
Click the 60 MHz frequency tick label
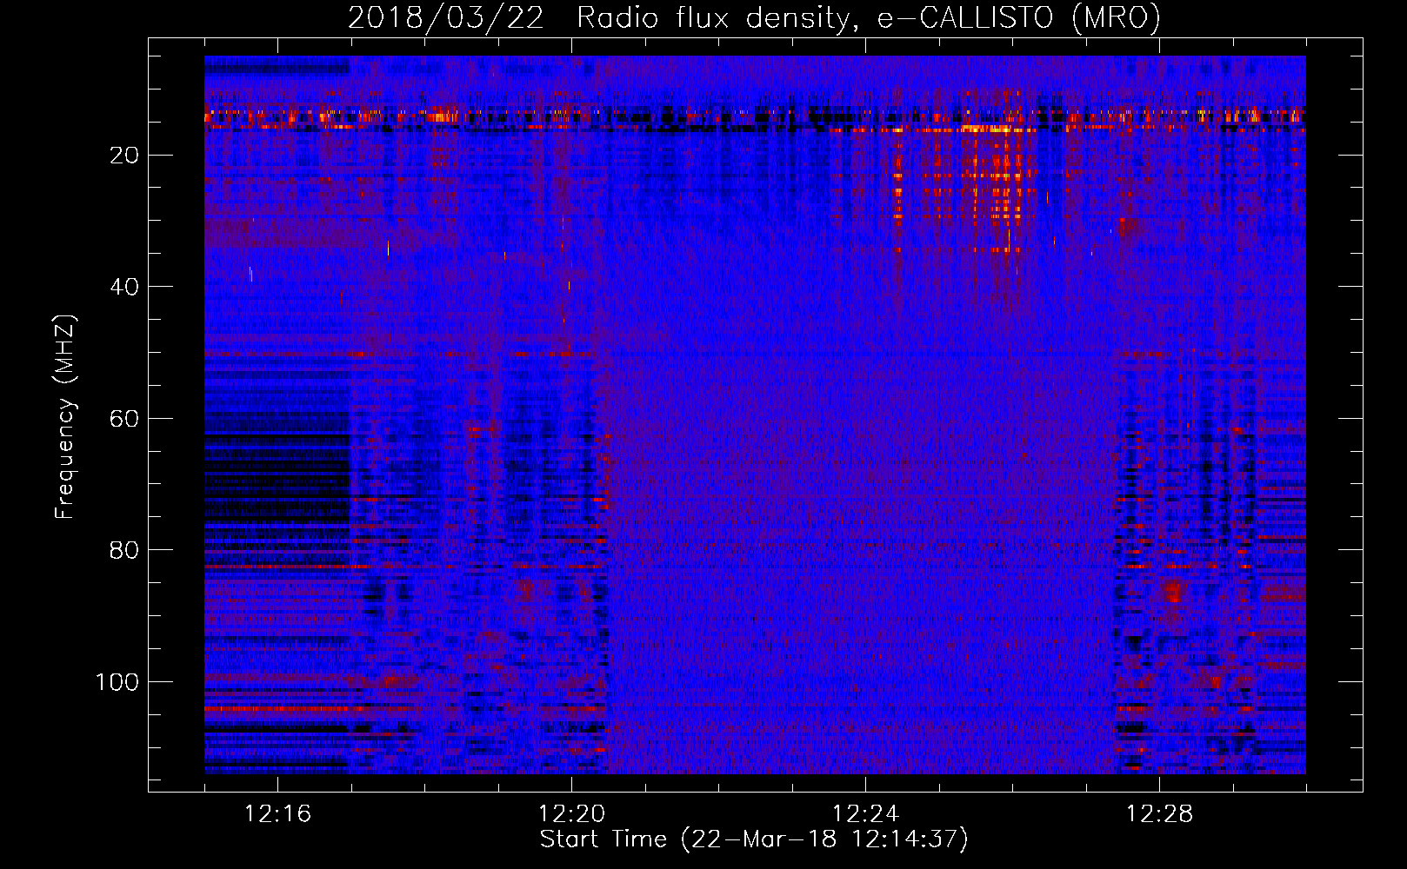coord(125,419)
